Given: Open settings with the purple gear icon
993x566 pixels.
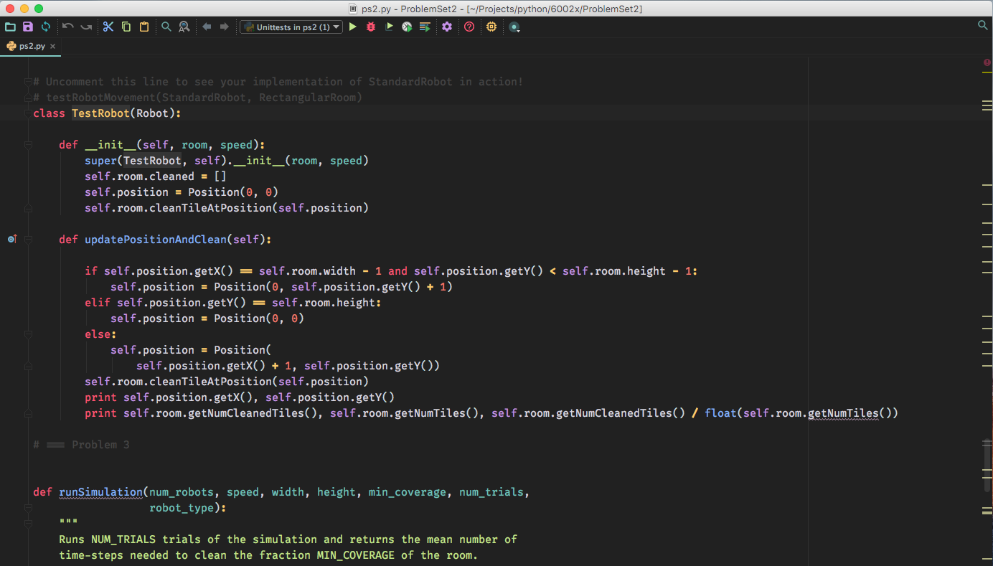Looking at the screenshot, I should tap(447, 27).
